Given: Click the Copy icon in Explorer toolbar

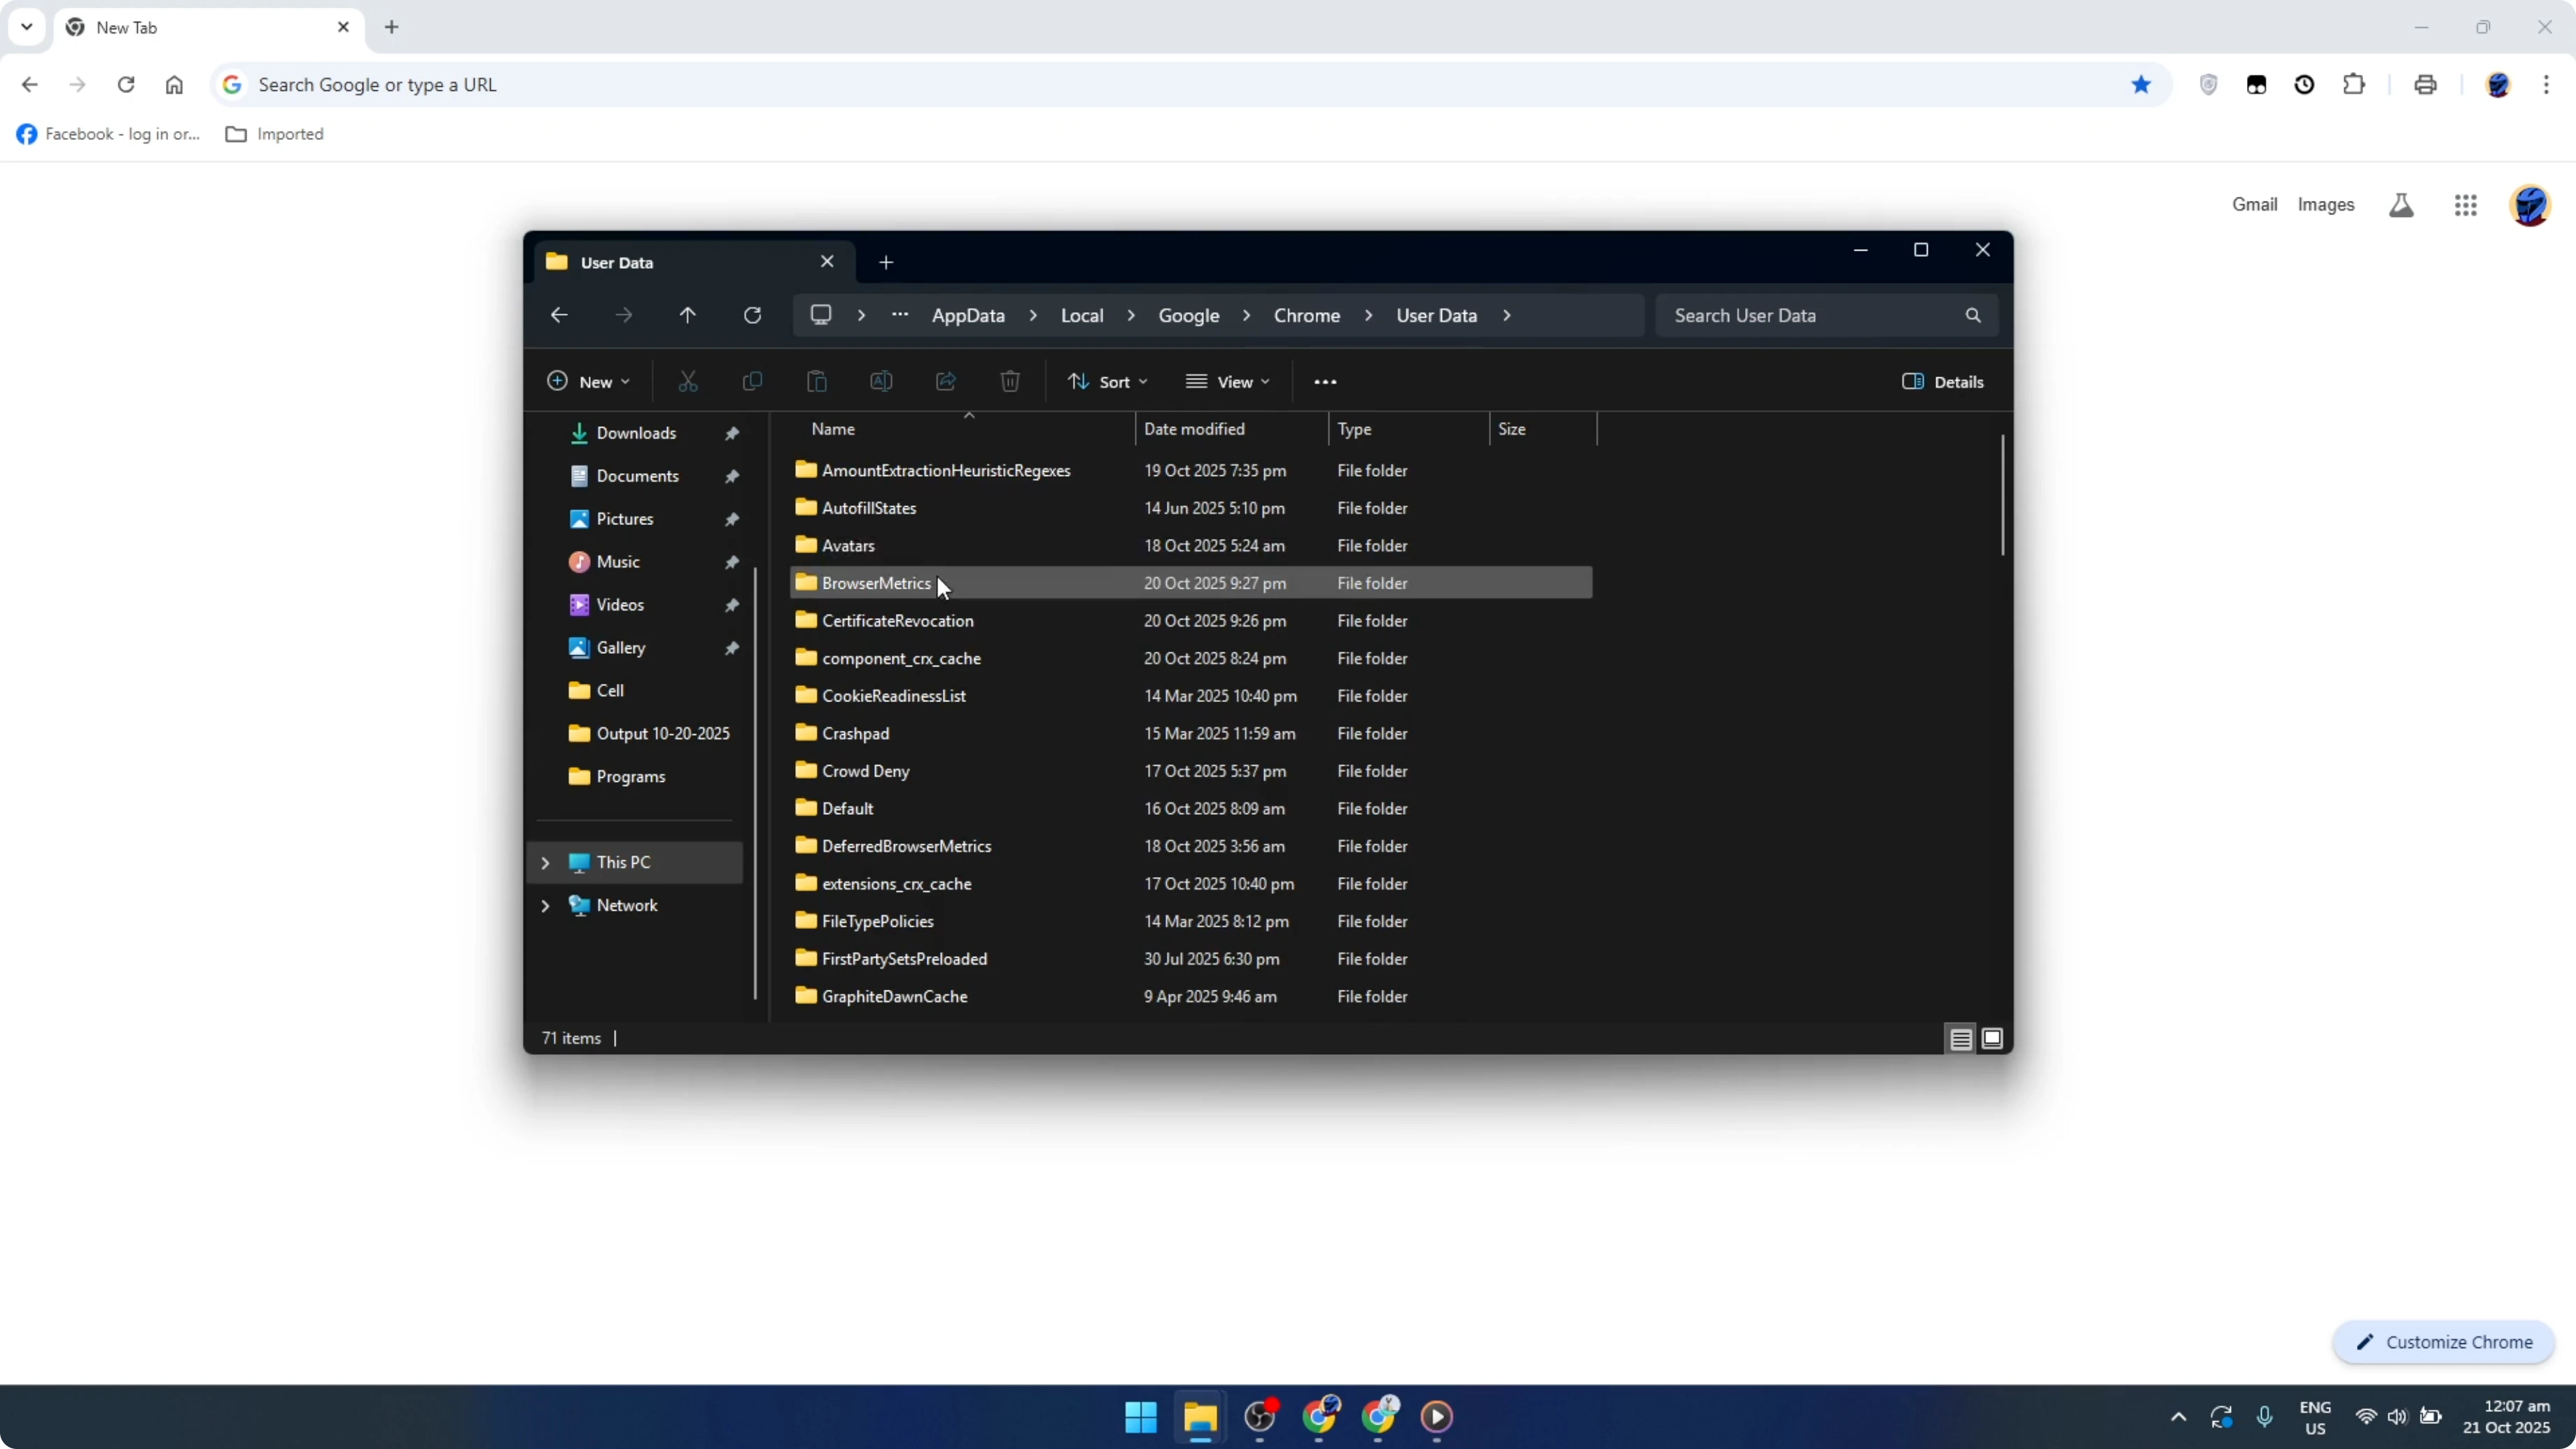Looking at the screenshot, I should (752, 381).
